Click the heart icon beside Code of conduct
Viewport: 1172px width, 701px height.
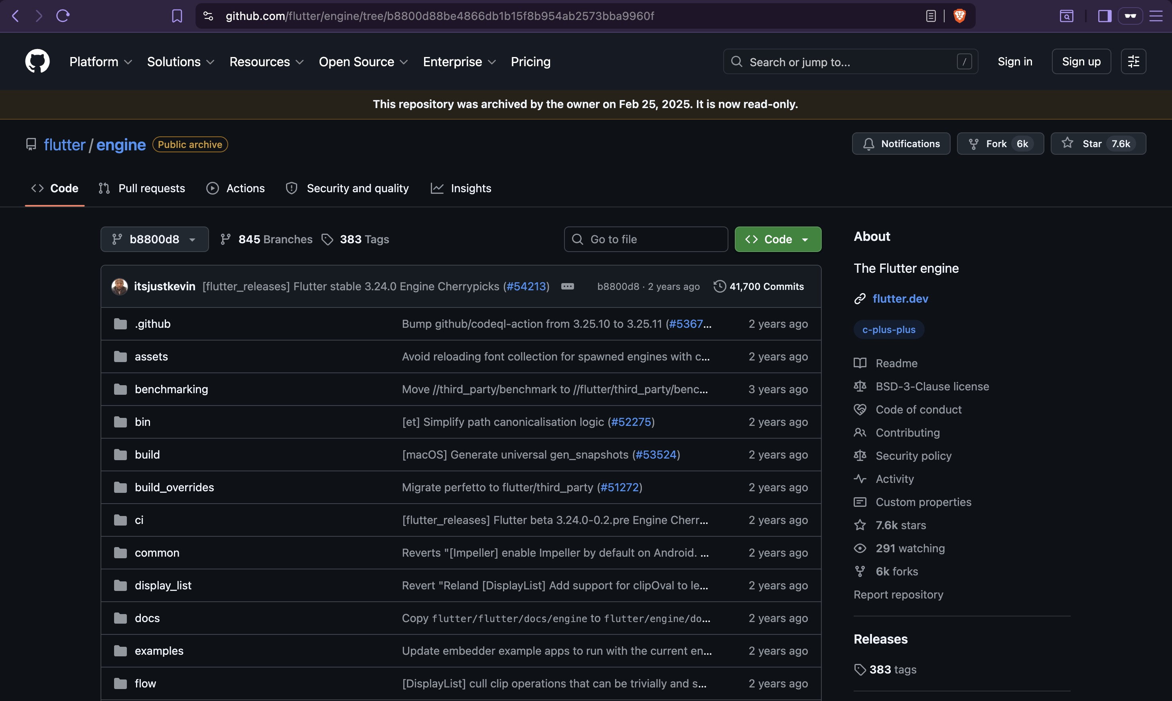tap(860, 410)
